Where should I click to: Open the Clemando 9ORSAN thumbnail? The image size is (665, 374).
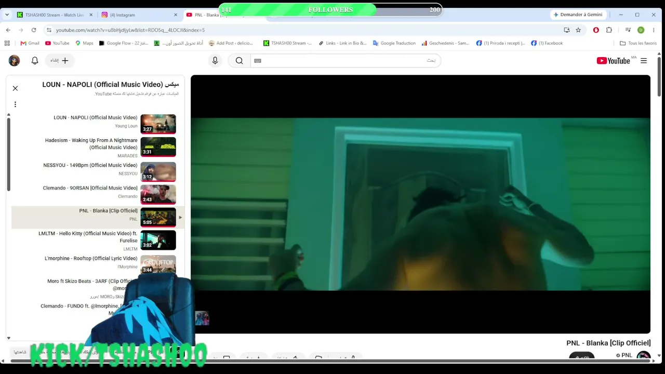[158, 194]
